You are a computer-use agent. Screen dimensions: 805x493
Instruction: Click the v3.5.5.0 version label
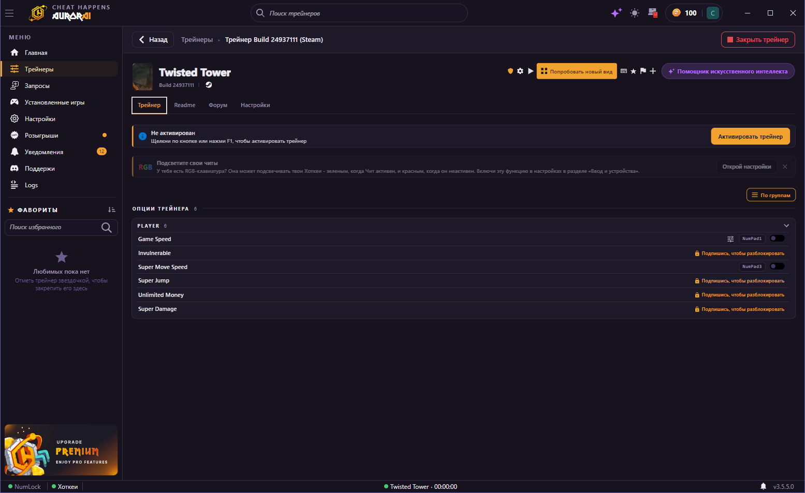pos(783,487)
